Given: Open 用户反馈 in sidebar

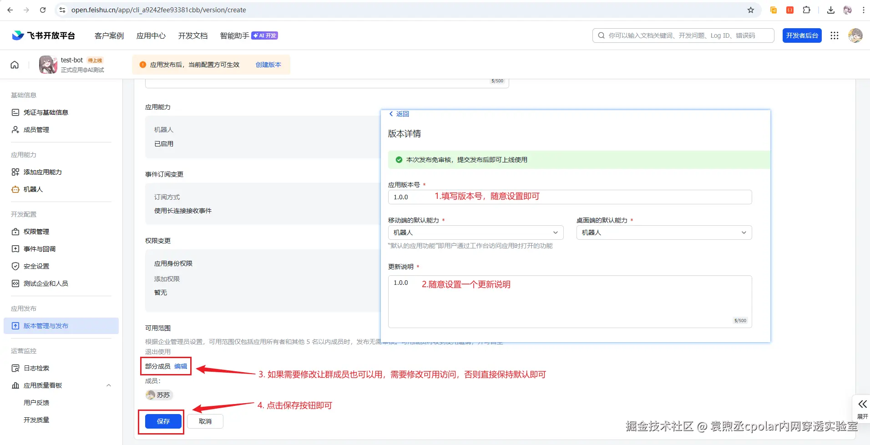Looking at the screenshot, I should click(x=36, y=403).
